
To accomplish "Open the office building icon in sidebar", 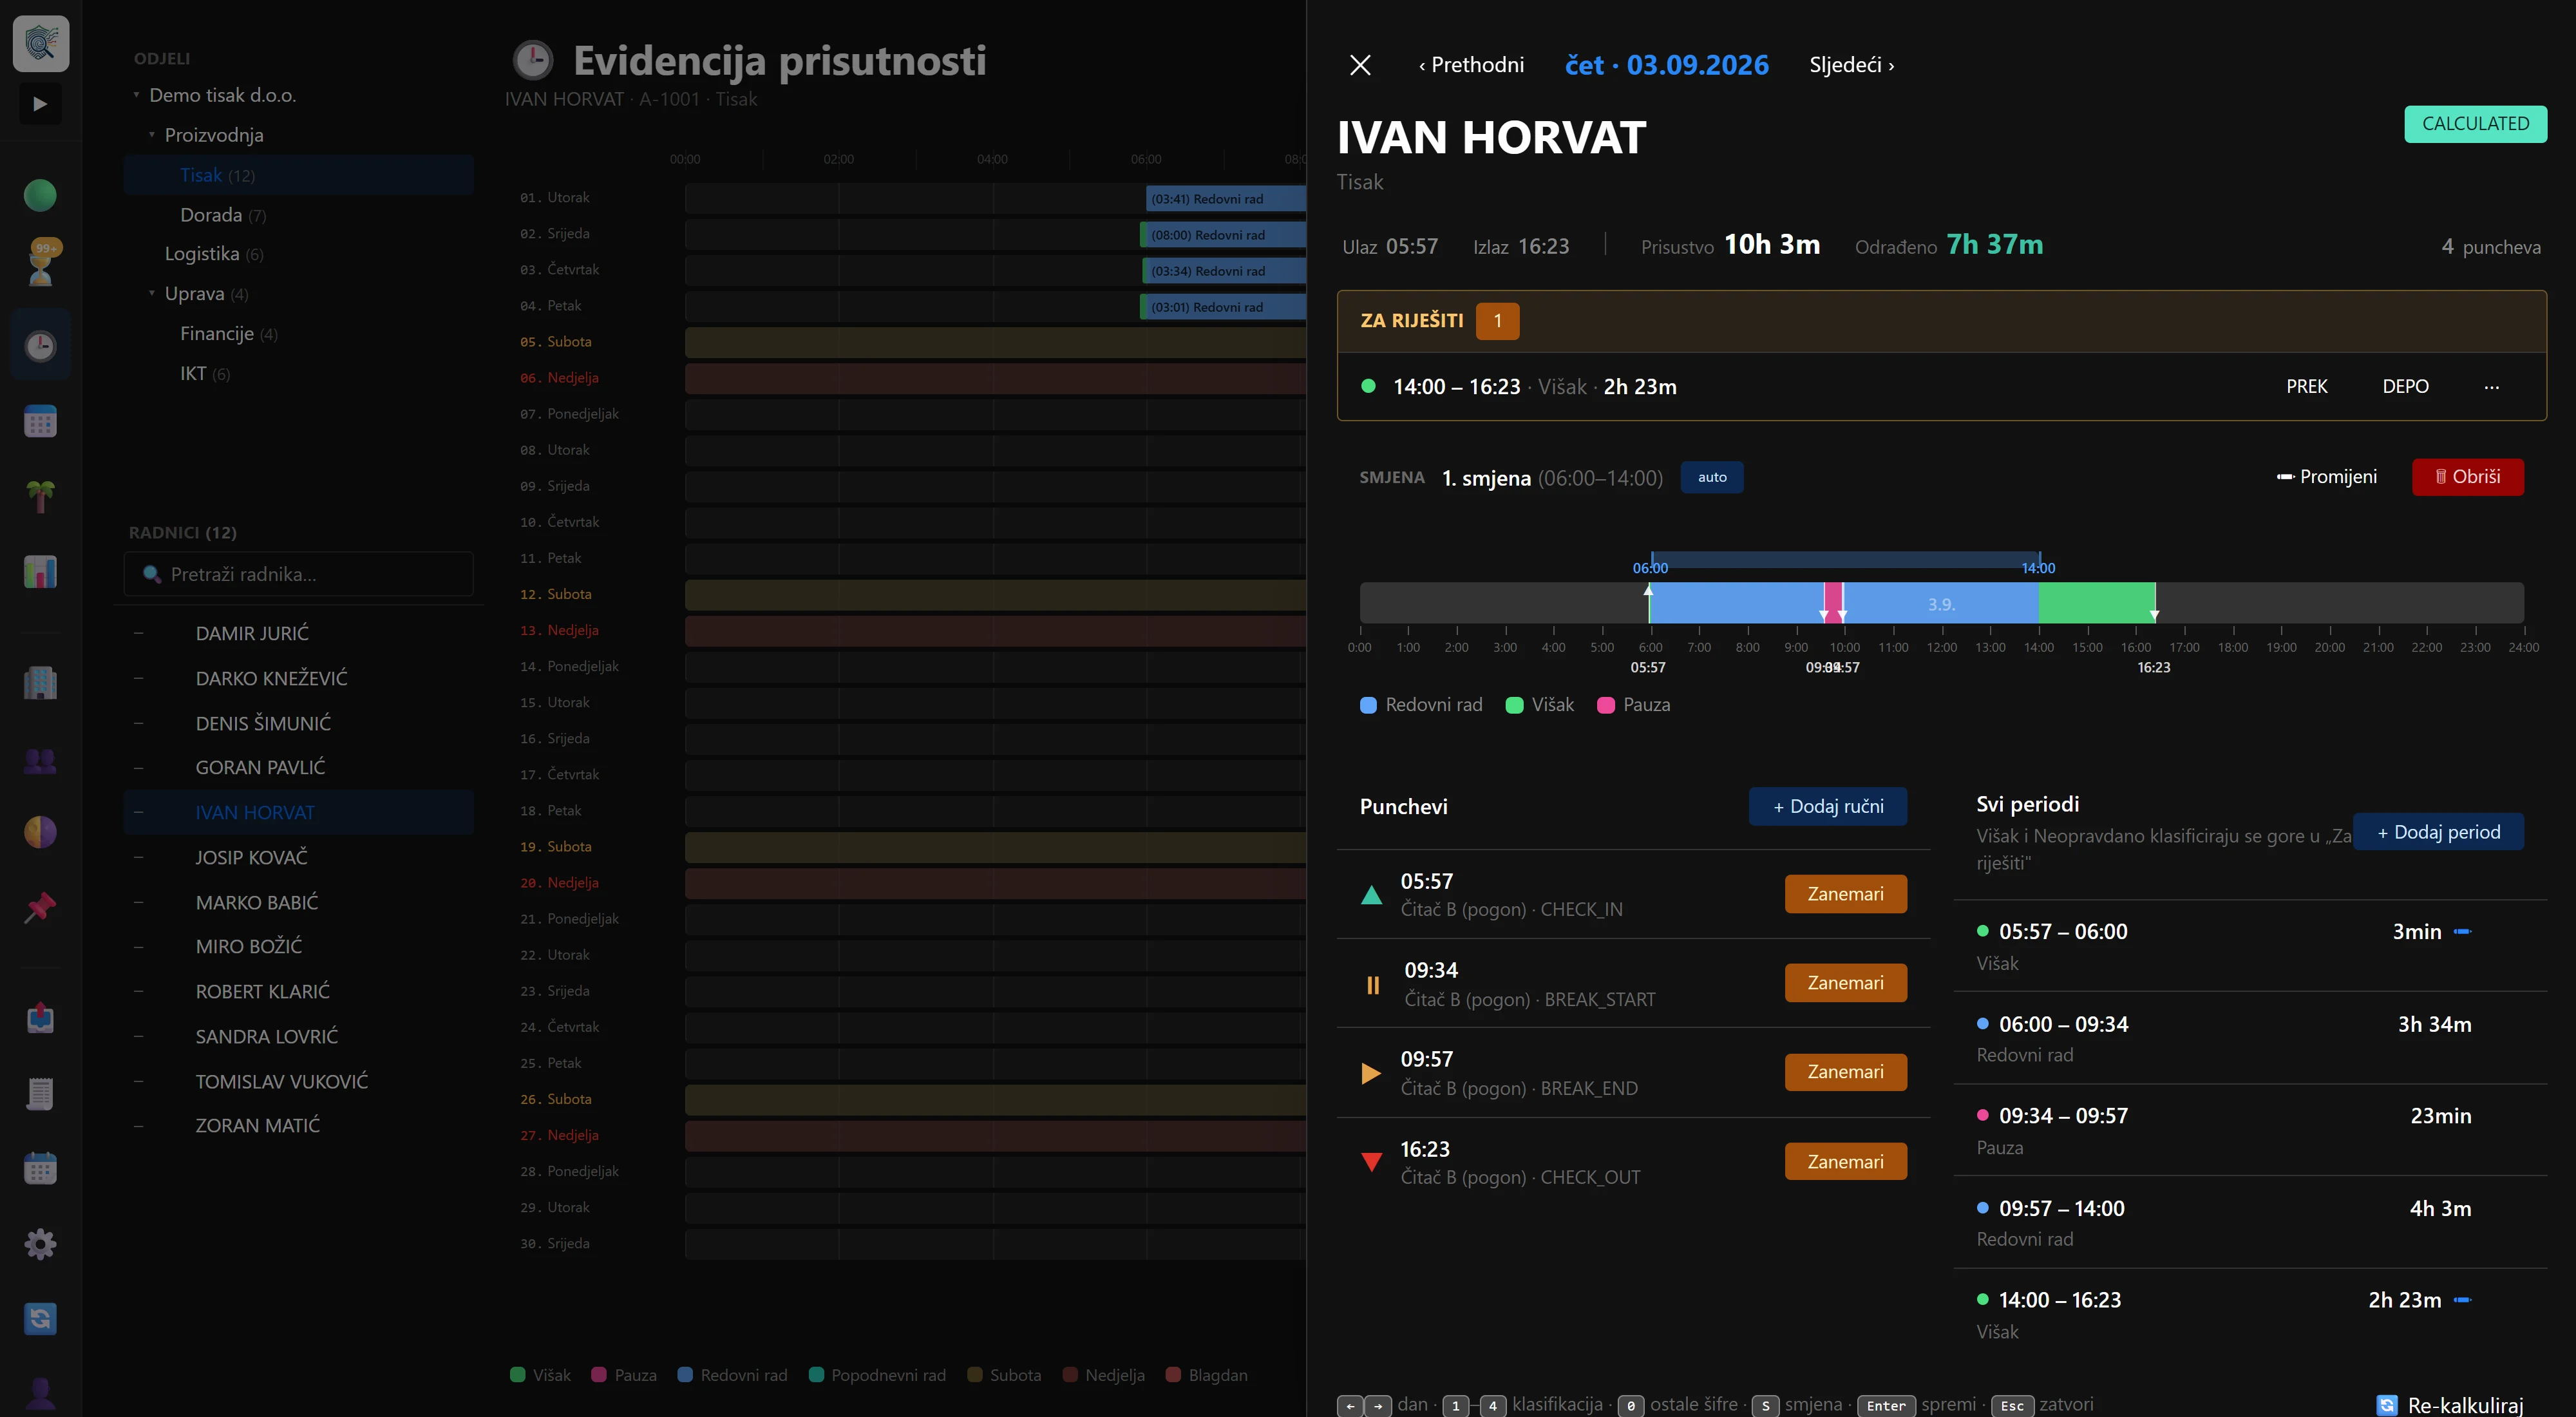I will (x=40, y=682).
